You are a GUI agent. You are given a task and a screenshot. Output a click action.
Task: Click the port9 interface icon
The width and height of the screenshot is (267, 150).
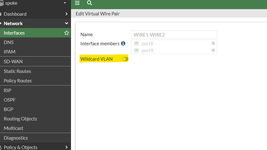(136, 50)
